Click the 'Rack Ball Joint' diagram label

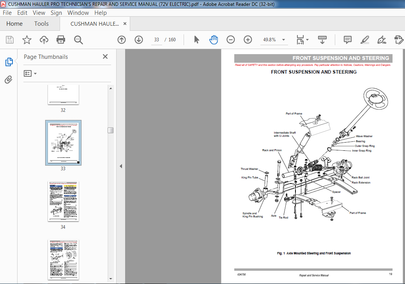(x=361, y=177)
